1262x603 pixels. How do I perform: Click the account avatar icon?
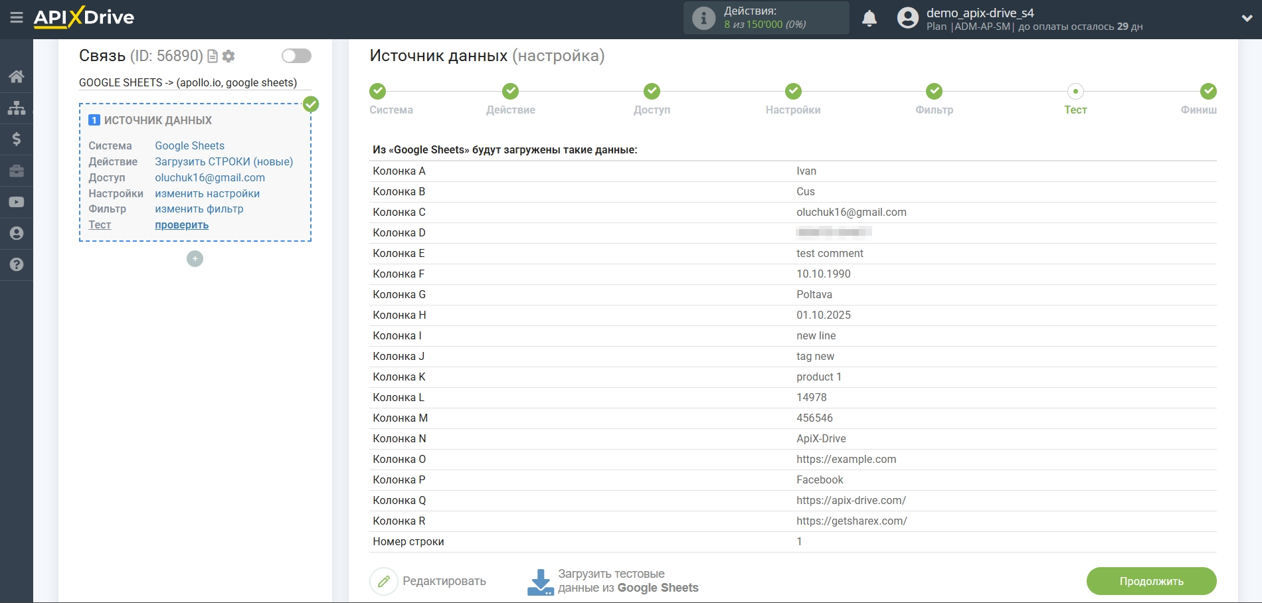coord(908,18)
